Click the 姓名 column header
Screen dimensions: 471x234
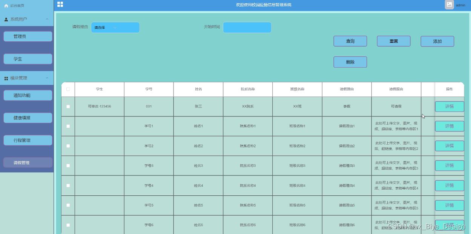tap(198, 89)
